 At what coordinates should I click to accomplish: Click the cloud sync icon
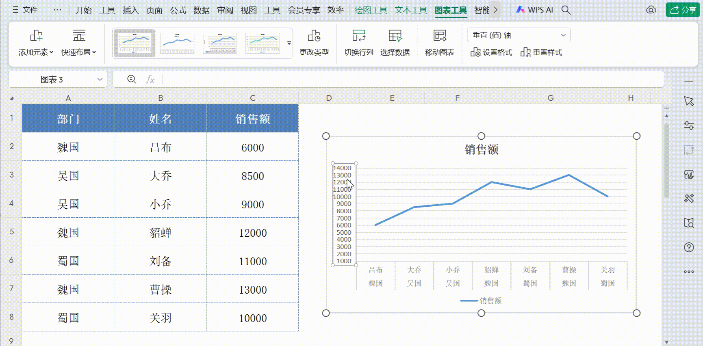(651, 10)
